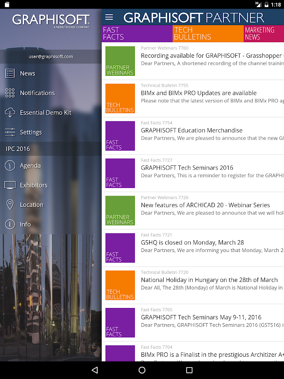Click the 'Partner Webinars 7760' label
Image resolution: width=284 pixels, height=379 pixels.
[165, 48]
